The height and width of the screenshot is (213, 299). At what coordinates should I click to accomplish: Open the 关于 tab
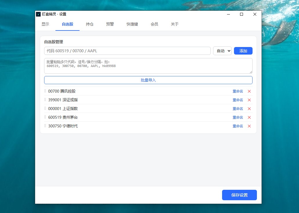[x=175, y=24]
